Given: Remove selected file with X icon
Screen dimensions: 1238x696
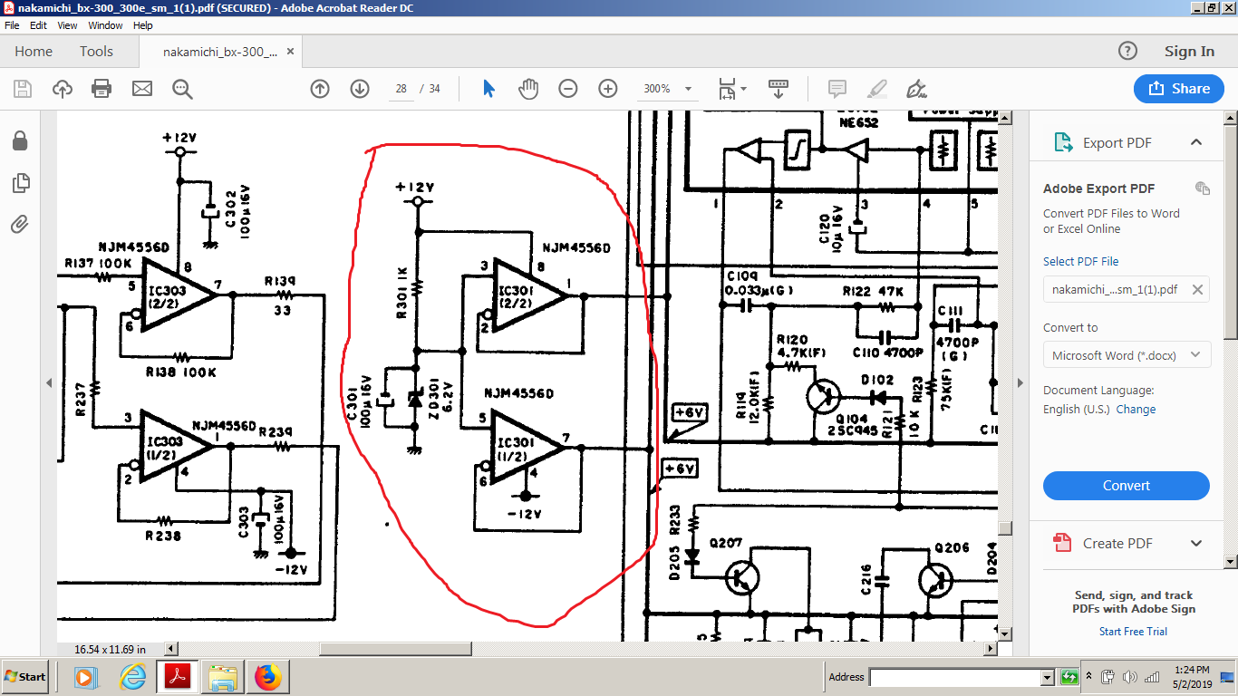Looking at the screenshot, I should pyautogui.click(x=1197, y=290).
